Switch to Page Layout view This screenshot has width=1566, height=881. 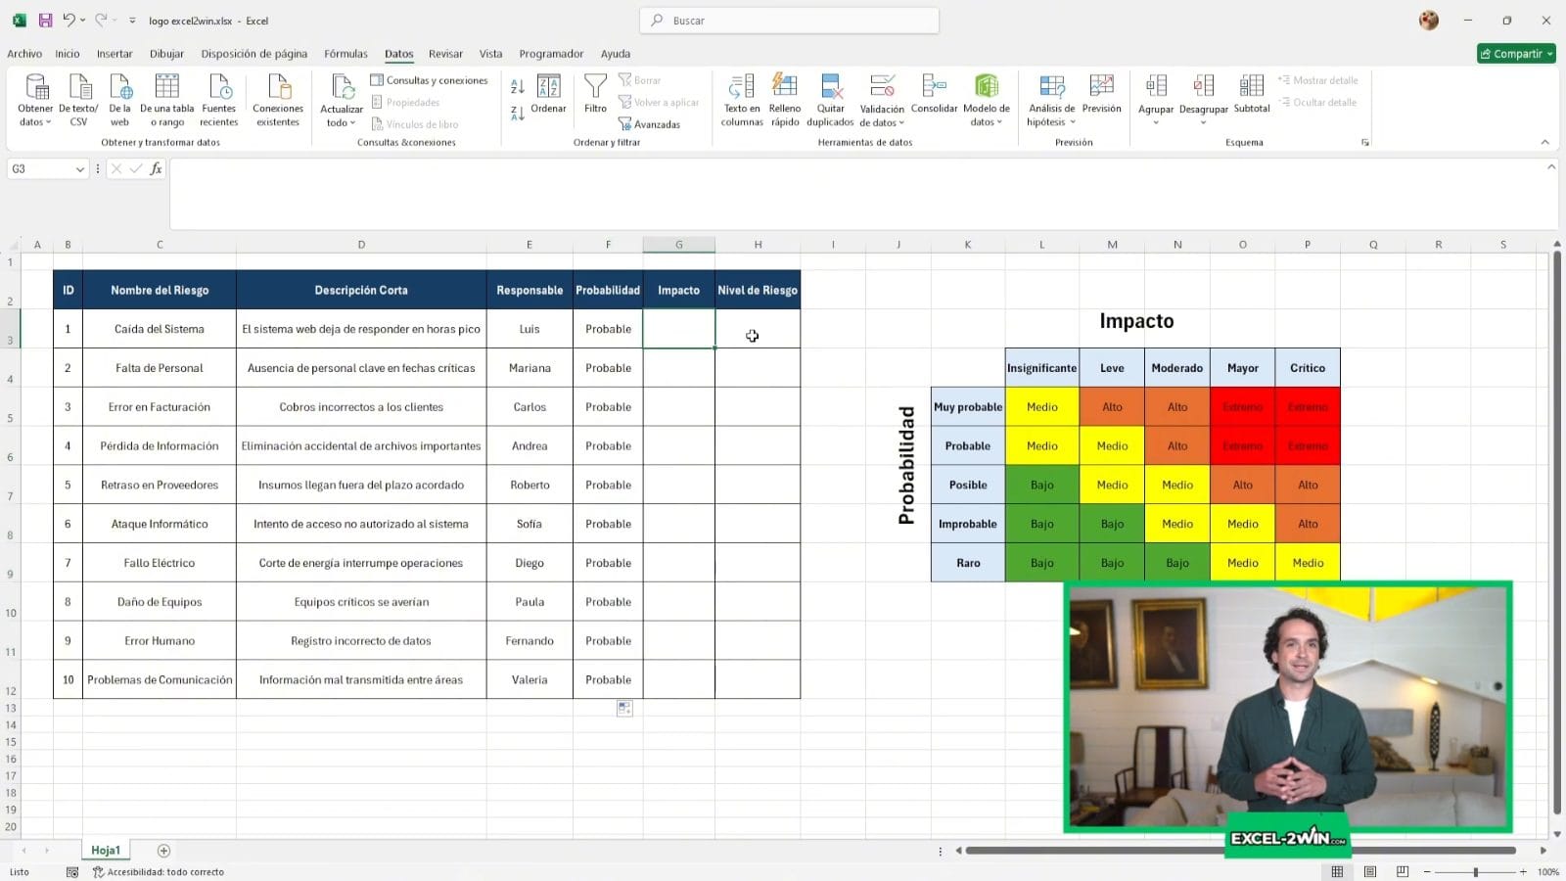pyautogui.click(x=1370, y=871)
